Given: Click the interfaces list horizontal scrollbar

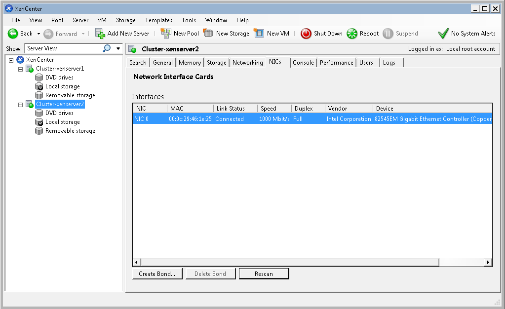Looking at the screenshot, I should [x=286, y=262].
